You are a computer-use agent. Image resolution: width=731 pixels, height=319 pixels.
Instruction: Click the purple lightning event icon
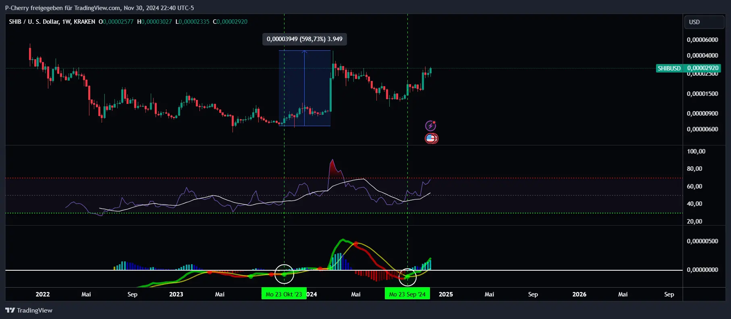click(x=430, y=126)
